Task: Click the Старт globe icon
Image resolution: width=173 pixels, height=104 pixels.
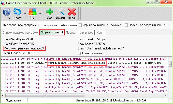Action: tap(7, 12)
